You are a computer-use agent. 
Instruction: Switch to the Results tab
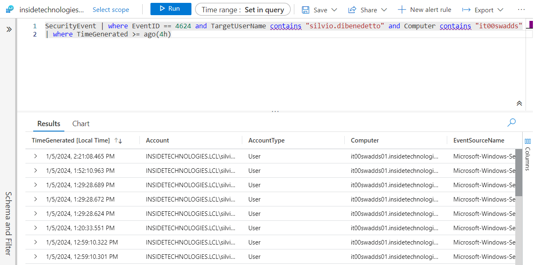tap(49, 123)
